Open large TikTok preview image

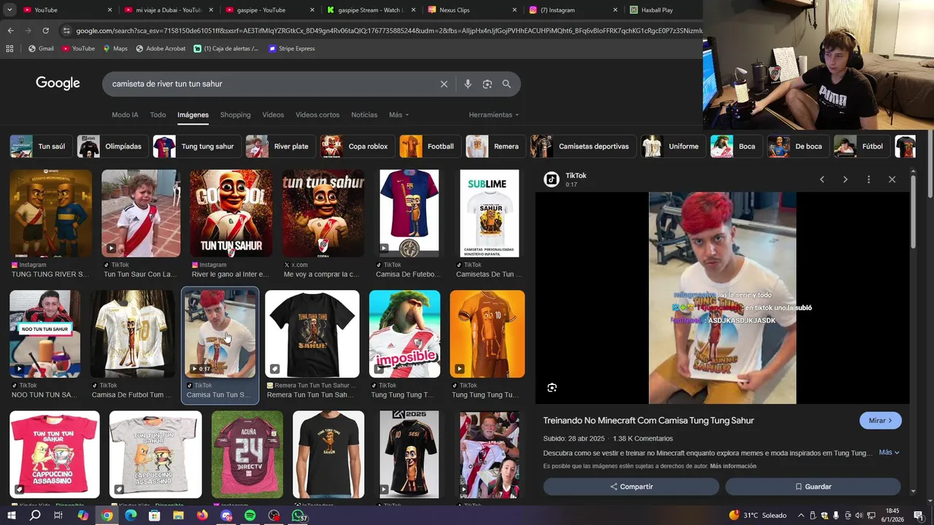pyautogui.click(x=722, y=297)
